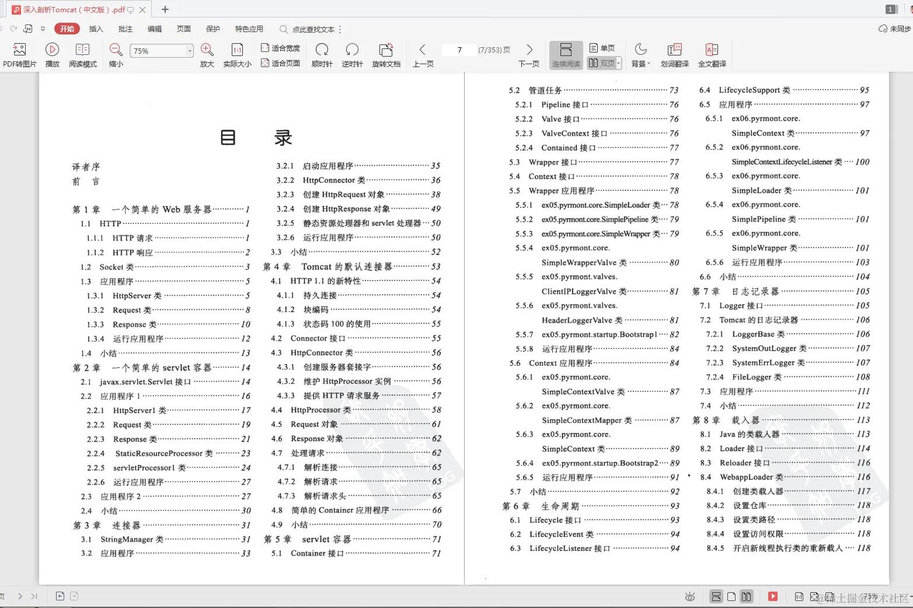This screenshot has height=608, width=913.
Task: Click the fit page icon in the status bar
Action: pos(814,596)
